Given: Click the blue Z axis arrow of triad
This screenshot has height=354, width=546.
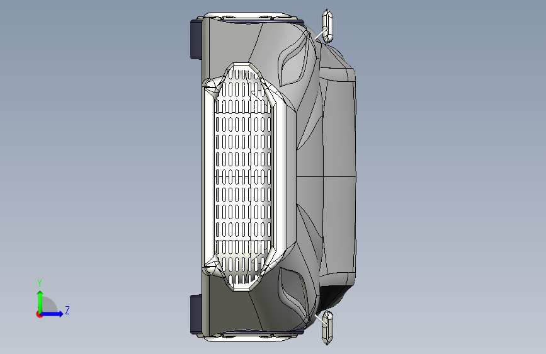Looking at the screenshot, I should click(52, 314).
